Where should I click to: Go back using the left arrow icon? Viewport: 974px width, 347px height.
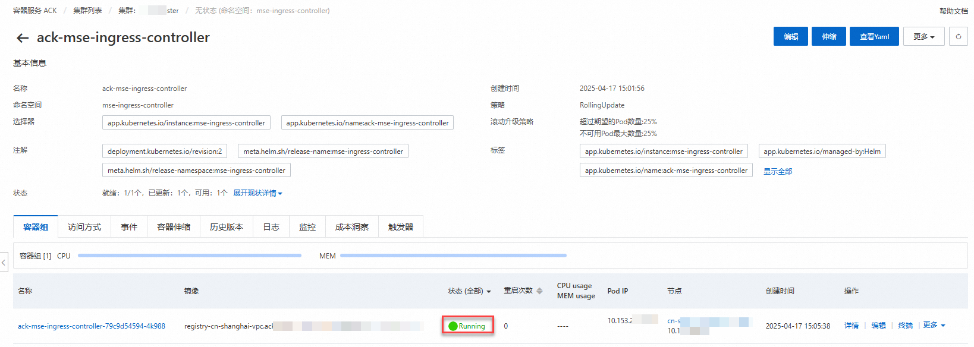(23, 38)
